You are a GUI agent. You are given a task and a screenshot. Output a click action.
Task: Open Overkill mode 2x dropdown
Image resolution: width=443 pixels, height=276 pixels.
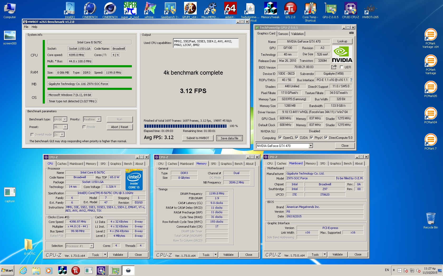(x=59, y=135)
